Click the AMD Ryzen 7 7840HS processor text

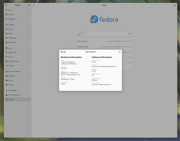pyautogui.click(x=70, y=74)
